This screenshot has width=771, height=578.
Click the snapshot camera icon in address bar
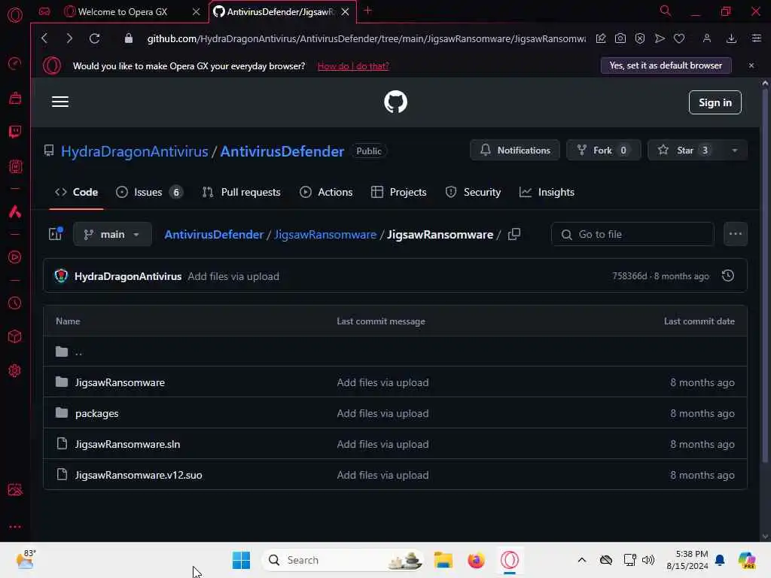(620, 38)
